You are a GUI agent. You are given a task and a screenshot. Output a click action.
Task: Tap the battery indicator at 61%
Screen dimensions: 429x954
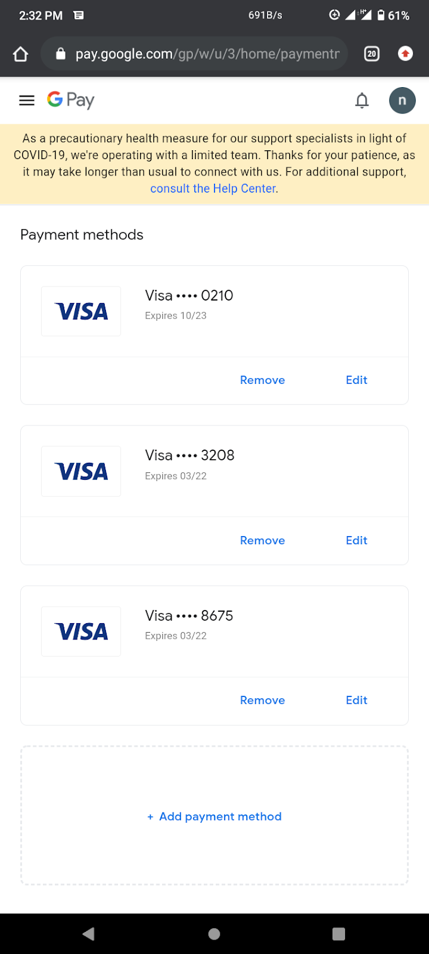coord(394,15)
